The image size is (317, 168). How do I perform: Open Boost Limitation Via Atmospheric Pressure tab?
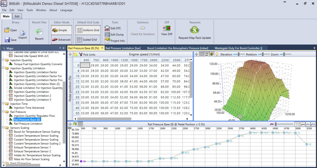tap(178, 48)
